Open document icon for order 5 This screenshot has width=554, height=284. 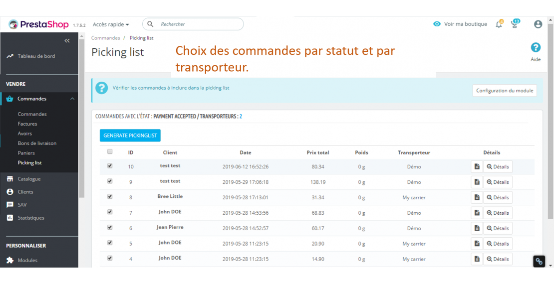[x=477, y=244]
